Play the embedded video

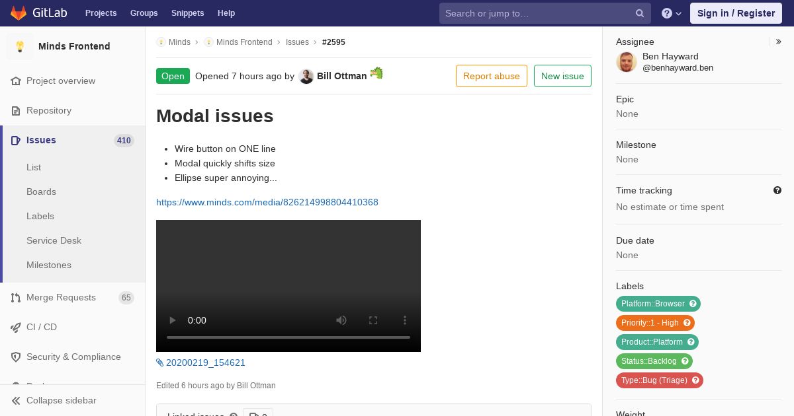point(173,320)
